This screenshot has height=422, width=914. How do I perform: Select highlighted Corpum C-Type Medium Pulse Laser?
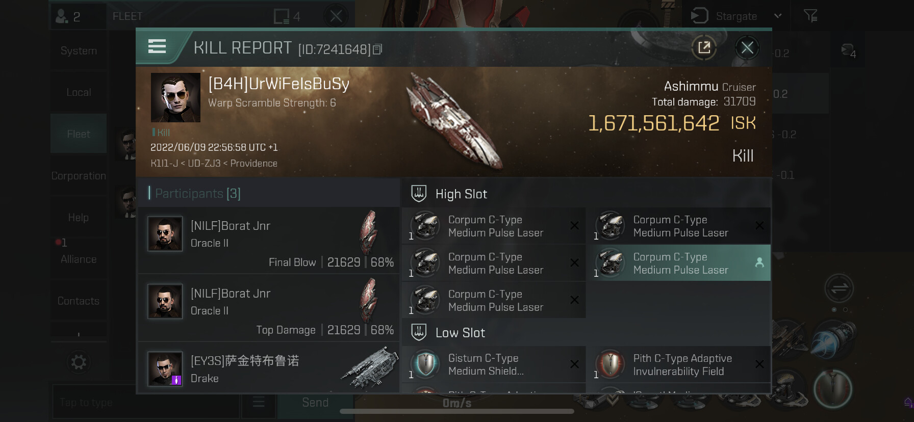pos(678,263)
